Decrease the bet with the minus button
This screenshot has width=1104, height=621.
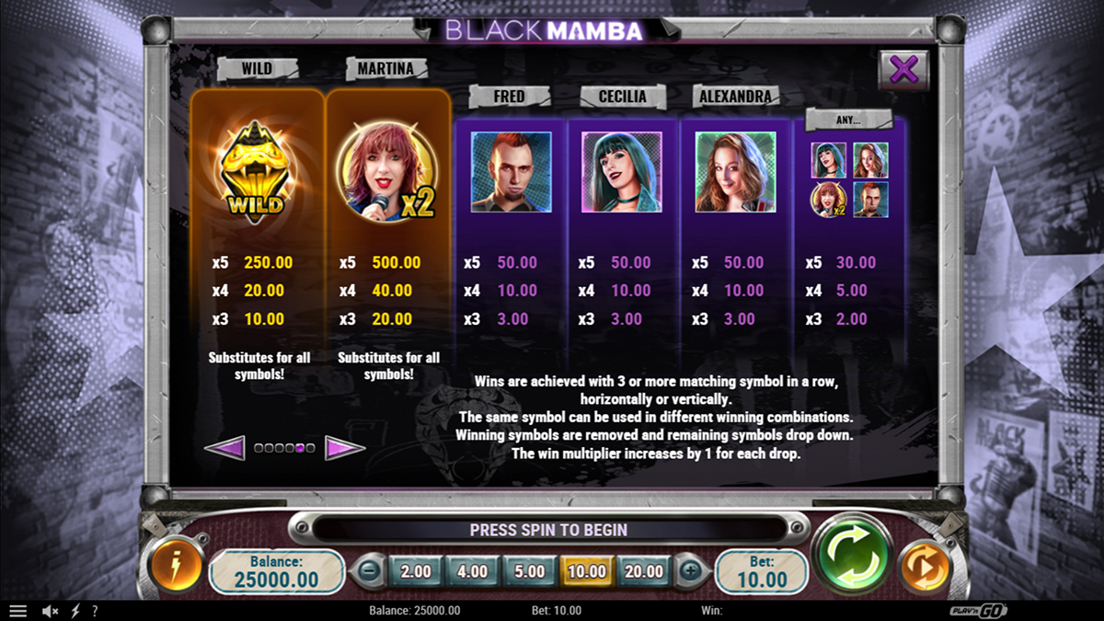coord(367,571)
